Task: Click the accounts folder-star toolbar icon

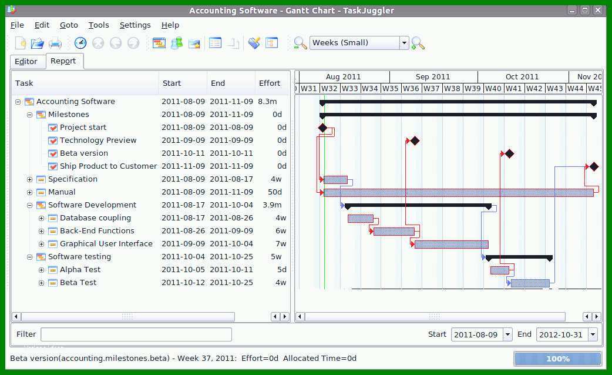Action: coord(194,43)
